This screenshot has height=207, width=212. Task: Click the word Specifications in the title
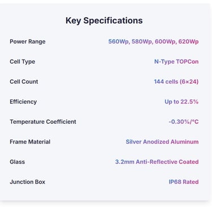point(113,21)
